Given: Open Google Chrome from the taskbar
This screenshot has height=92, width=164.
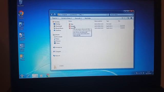Looking at the screenshot, I should [x=48, y=75].
